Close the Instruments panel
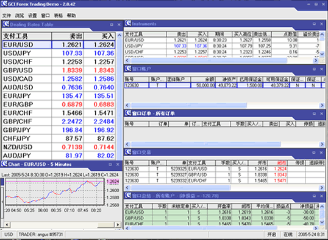The image size is (328, 240). (322, 24)
